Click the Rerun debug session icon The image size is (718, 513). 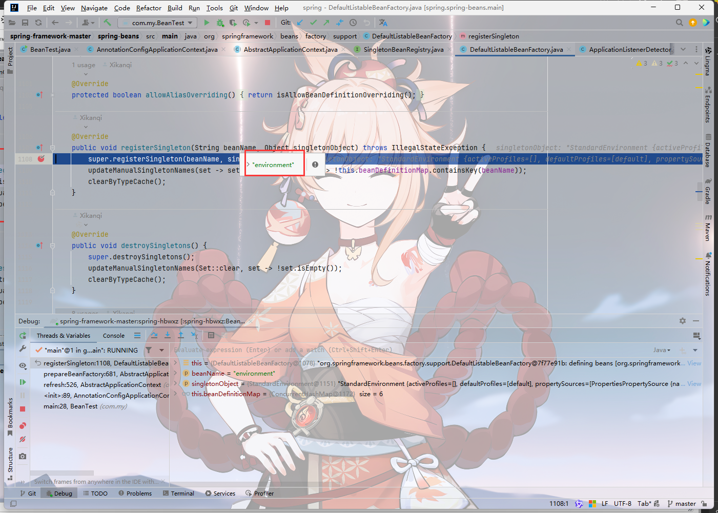click(x=23, y=336)
